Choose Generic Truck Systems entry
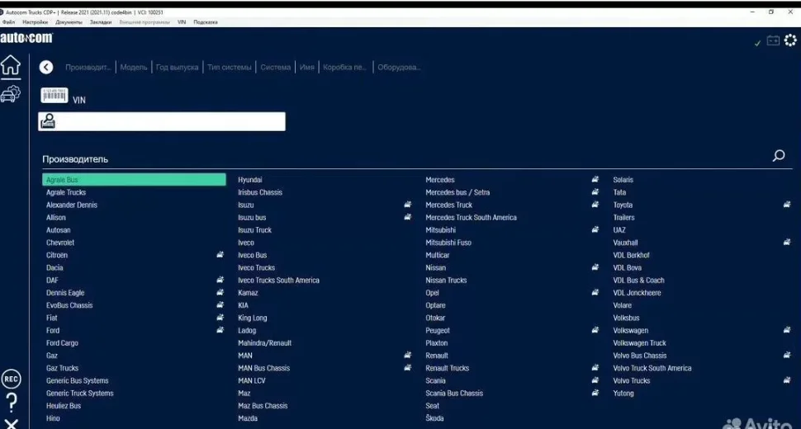Viewport: 801px width, 429px height. pyautogui.click(x=80, y=394)
